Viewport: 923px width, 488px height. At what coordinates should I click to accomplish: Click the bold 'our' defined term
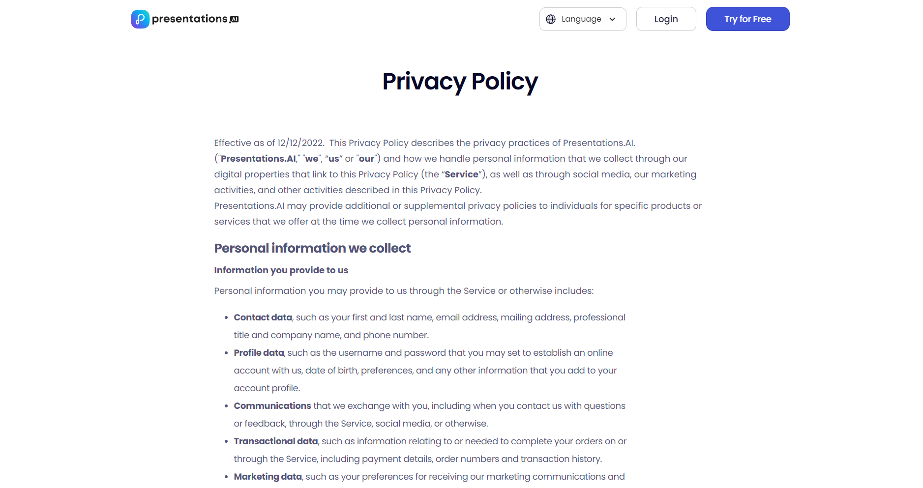(x=366, y=159)
